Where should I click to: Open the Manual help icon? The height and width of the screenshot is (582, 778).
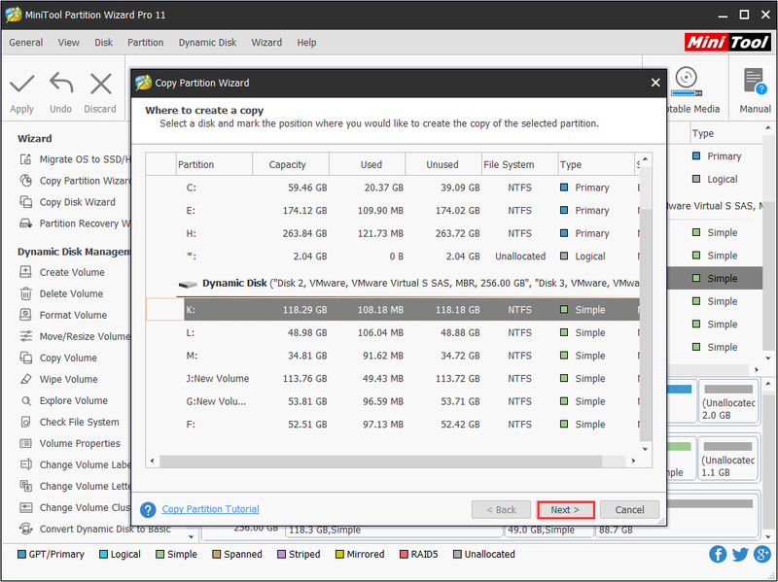point(755,82)
